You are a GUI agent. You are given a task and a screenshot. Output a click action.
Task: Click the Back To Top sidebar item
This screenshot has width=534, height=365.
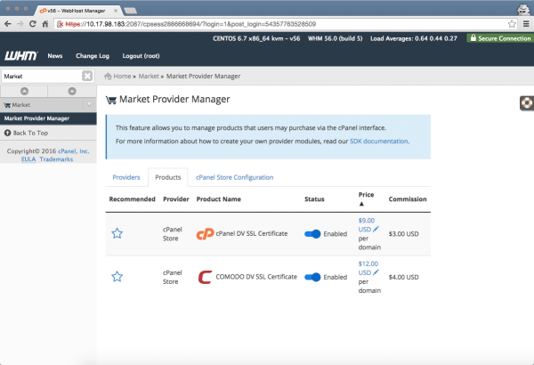click(48, 133)
